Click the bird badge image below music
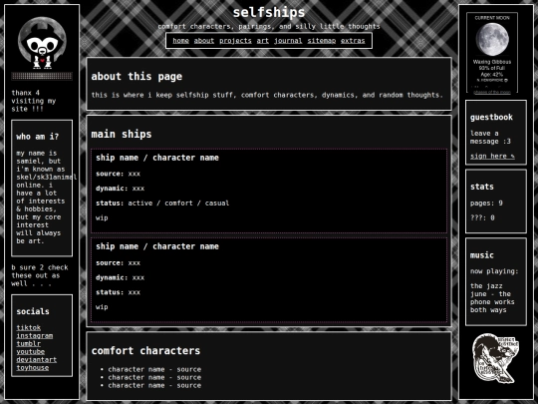The image size is (538, 404). pos(495,358)
